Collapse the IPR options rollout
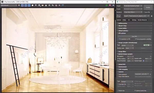The height and width of the screenshot is (93, 154). pos(134,33)
